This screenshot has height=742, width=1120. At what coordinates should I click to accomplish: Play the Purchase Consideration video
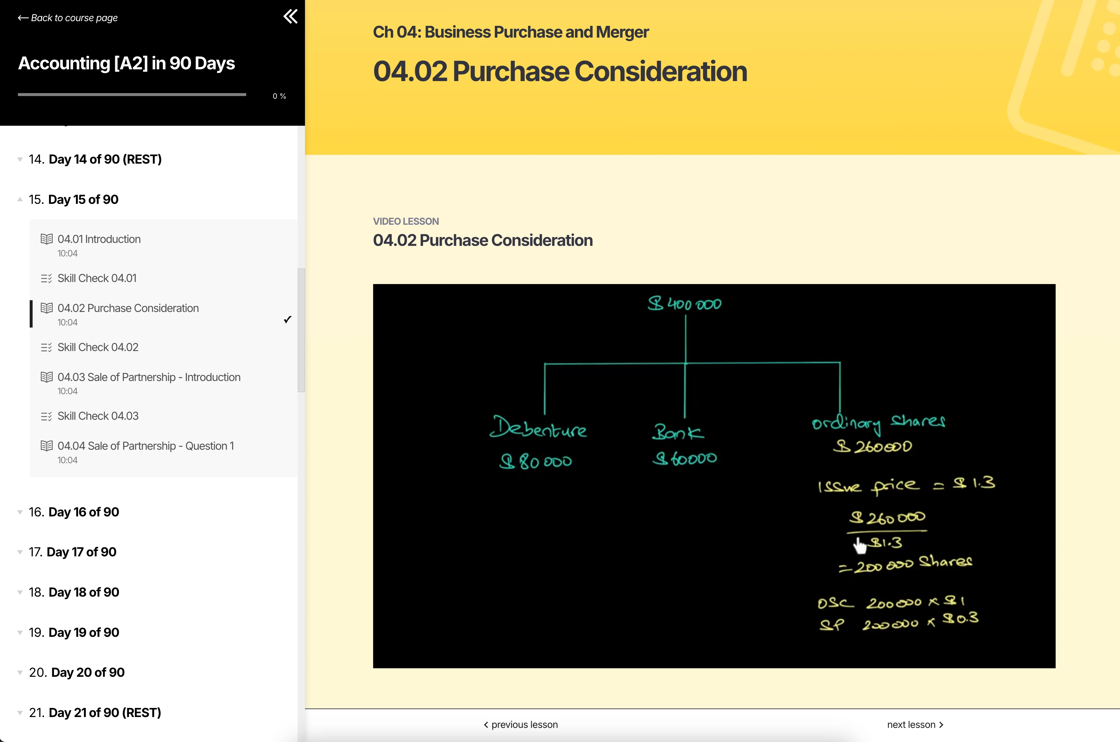coord(714,476)
